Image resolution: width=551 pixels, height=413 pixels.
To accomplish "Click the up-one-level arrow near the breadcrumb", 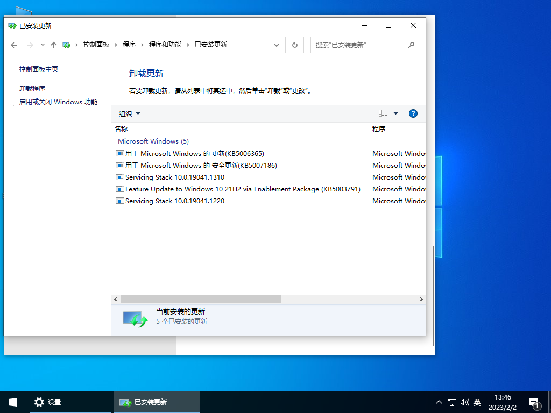I will 53,45.
